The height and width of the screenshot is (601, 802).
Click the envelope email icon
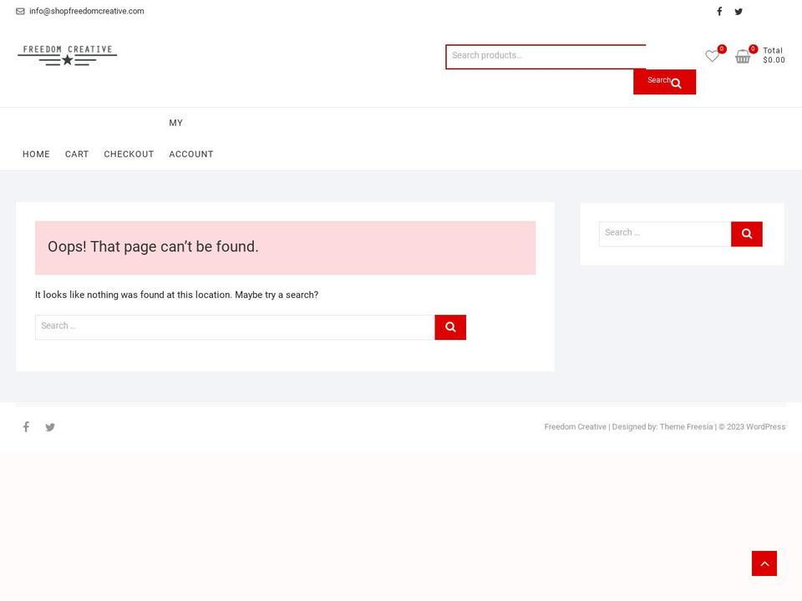click(x=20, y=11)
